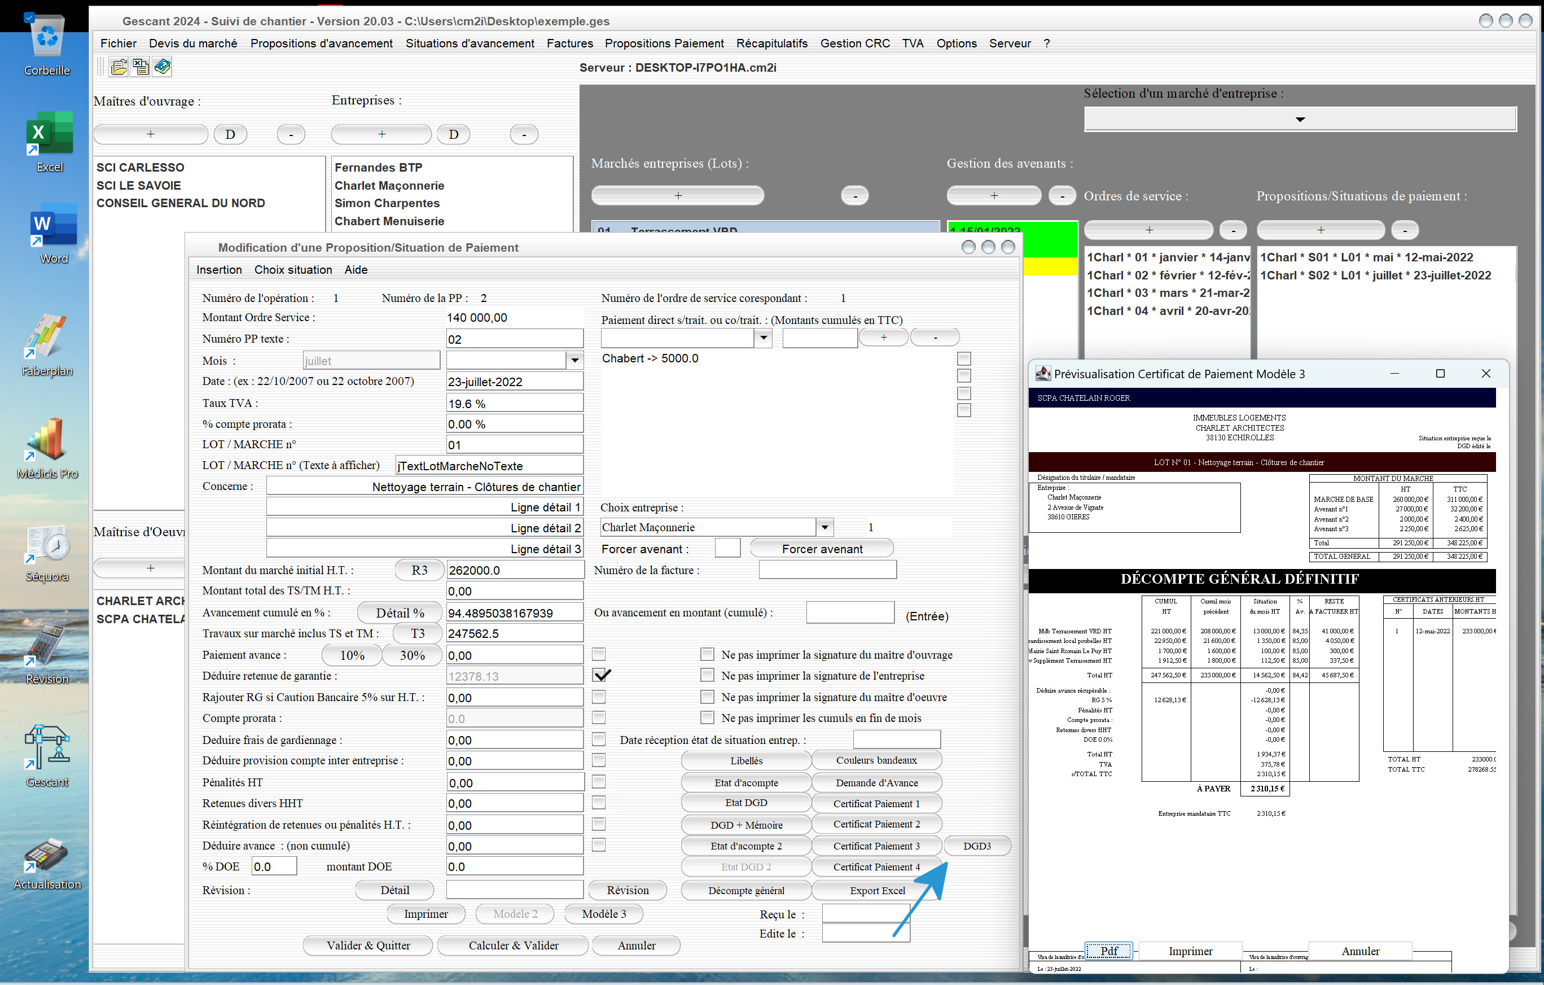Open the Actualisation desktop shortcut
The height and width of the screenshot is (985, 1544).
click(x=47, y=863)
